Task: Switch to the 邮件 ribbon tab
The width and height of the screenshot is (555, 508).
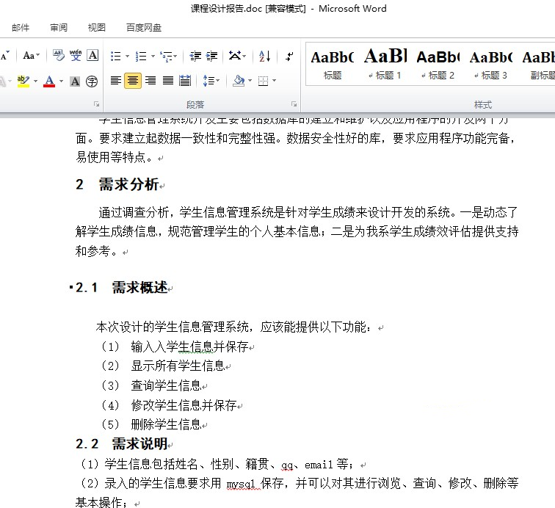Action: point(21,28)
